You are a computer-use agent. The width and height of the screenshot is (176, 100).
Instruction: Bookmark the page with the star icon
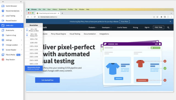pos(157,17)
